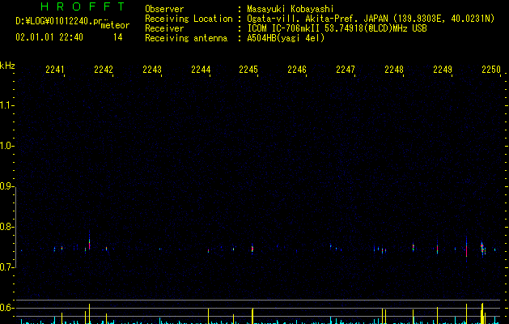This screenshot has height=324, width=509.
Task: Click the 0.6 kHz frequency axis label
Action: tap(6, 308)
